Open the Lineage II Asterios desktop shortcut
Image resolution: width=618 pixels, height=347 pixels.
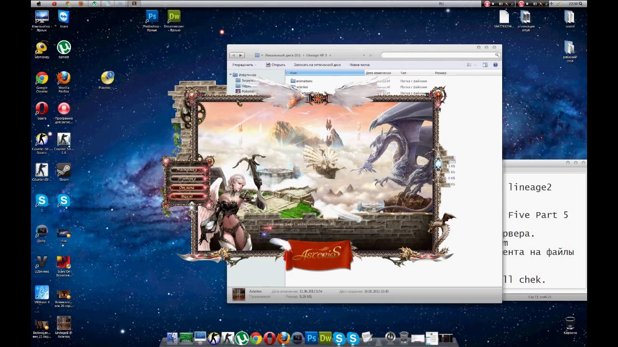64,327
